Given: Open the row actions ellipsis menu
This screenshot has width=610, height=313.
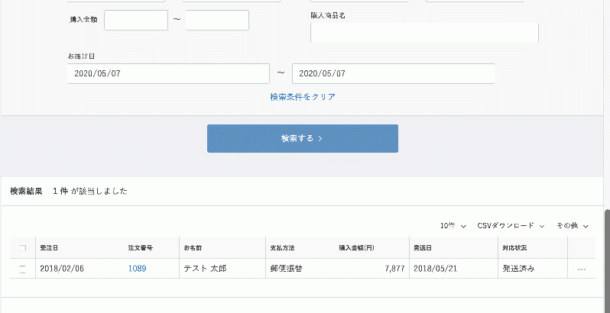Looking at the screenshot, I should pos(581,269).
